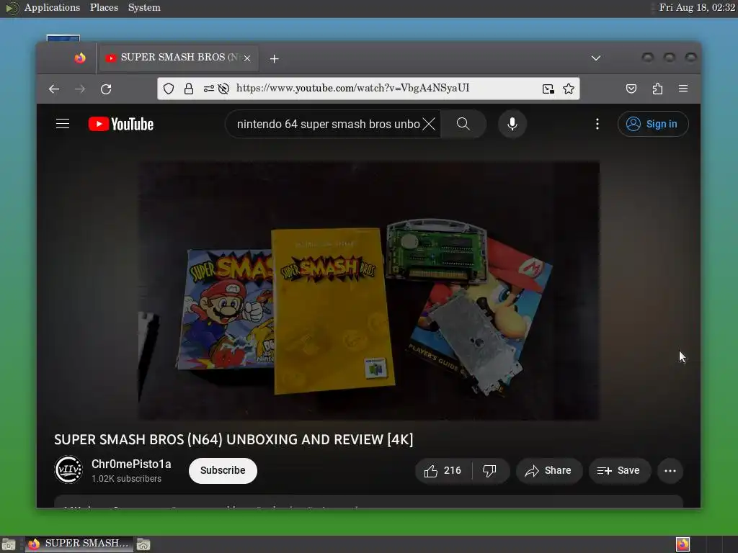
Task: Select the SUPER SMASH BROS browser tab
Action: [179, 58]
